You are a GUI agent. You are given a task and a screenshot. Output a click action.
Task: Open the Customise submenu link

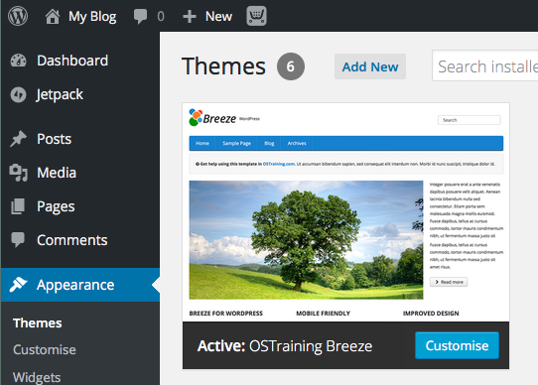pos(45,350)
